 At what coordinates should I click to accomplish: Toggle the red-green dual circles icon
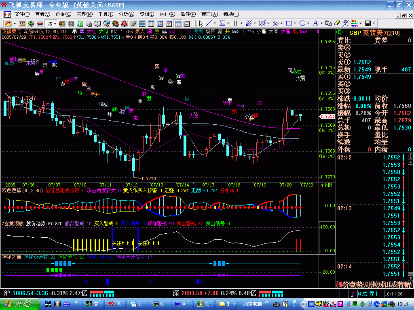[x=61, y=23]
